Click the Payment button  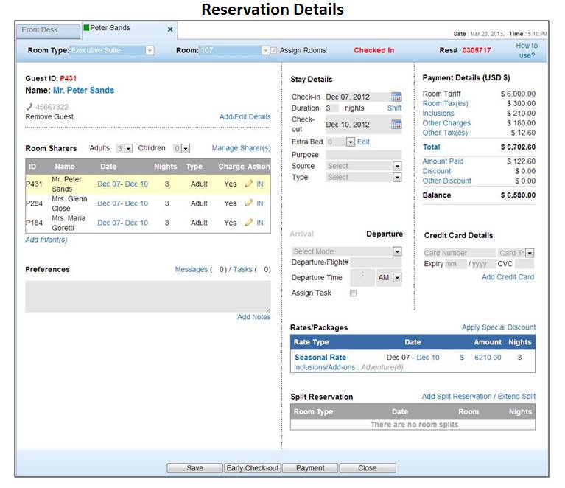[x=310, y=468]
